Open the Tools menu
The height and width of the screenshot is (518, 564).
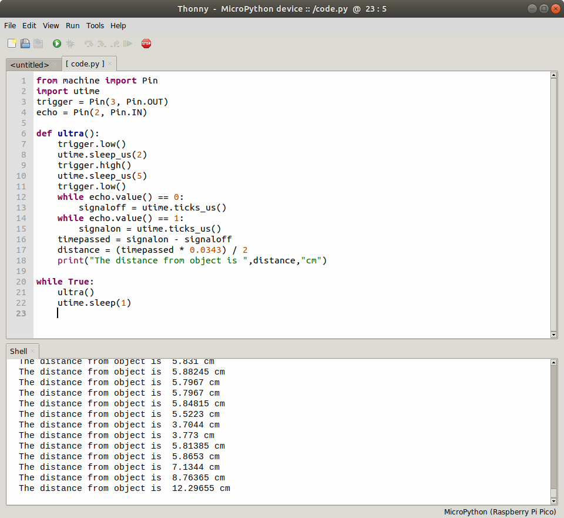[95, 26]
